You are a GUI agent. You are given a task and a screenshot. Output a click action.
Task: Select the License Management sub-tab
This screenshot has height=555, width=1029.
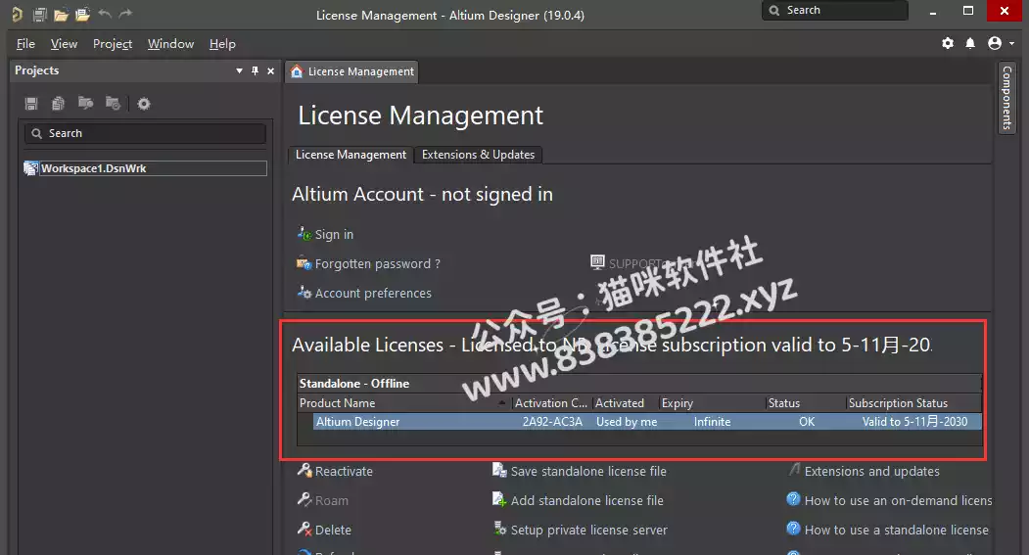[351, 155]
